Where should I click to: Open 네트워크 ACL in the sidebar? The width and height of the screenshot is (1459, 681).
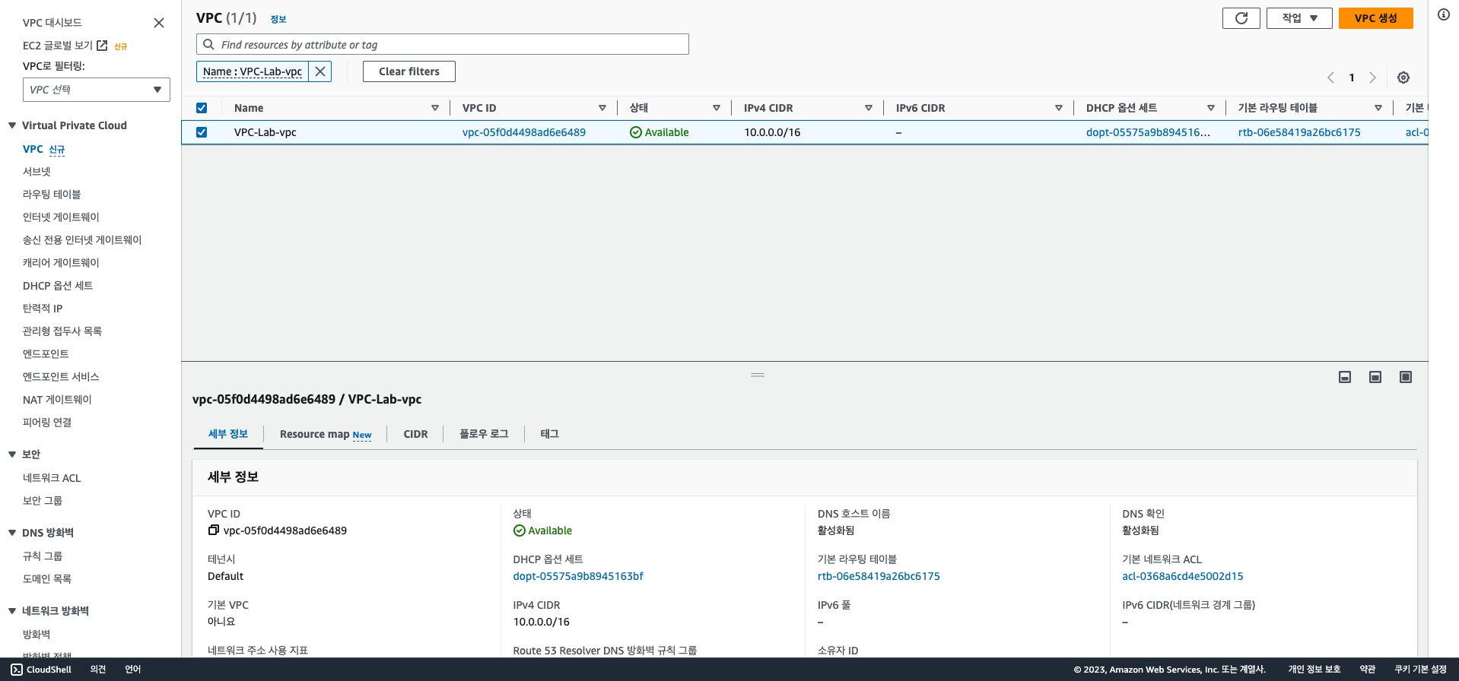pos(52,478)
